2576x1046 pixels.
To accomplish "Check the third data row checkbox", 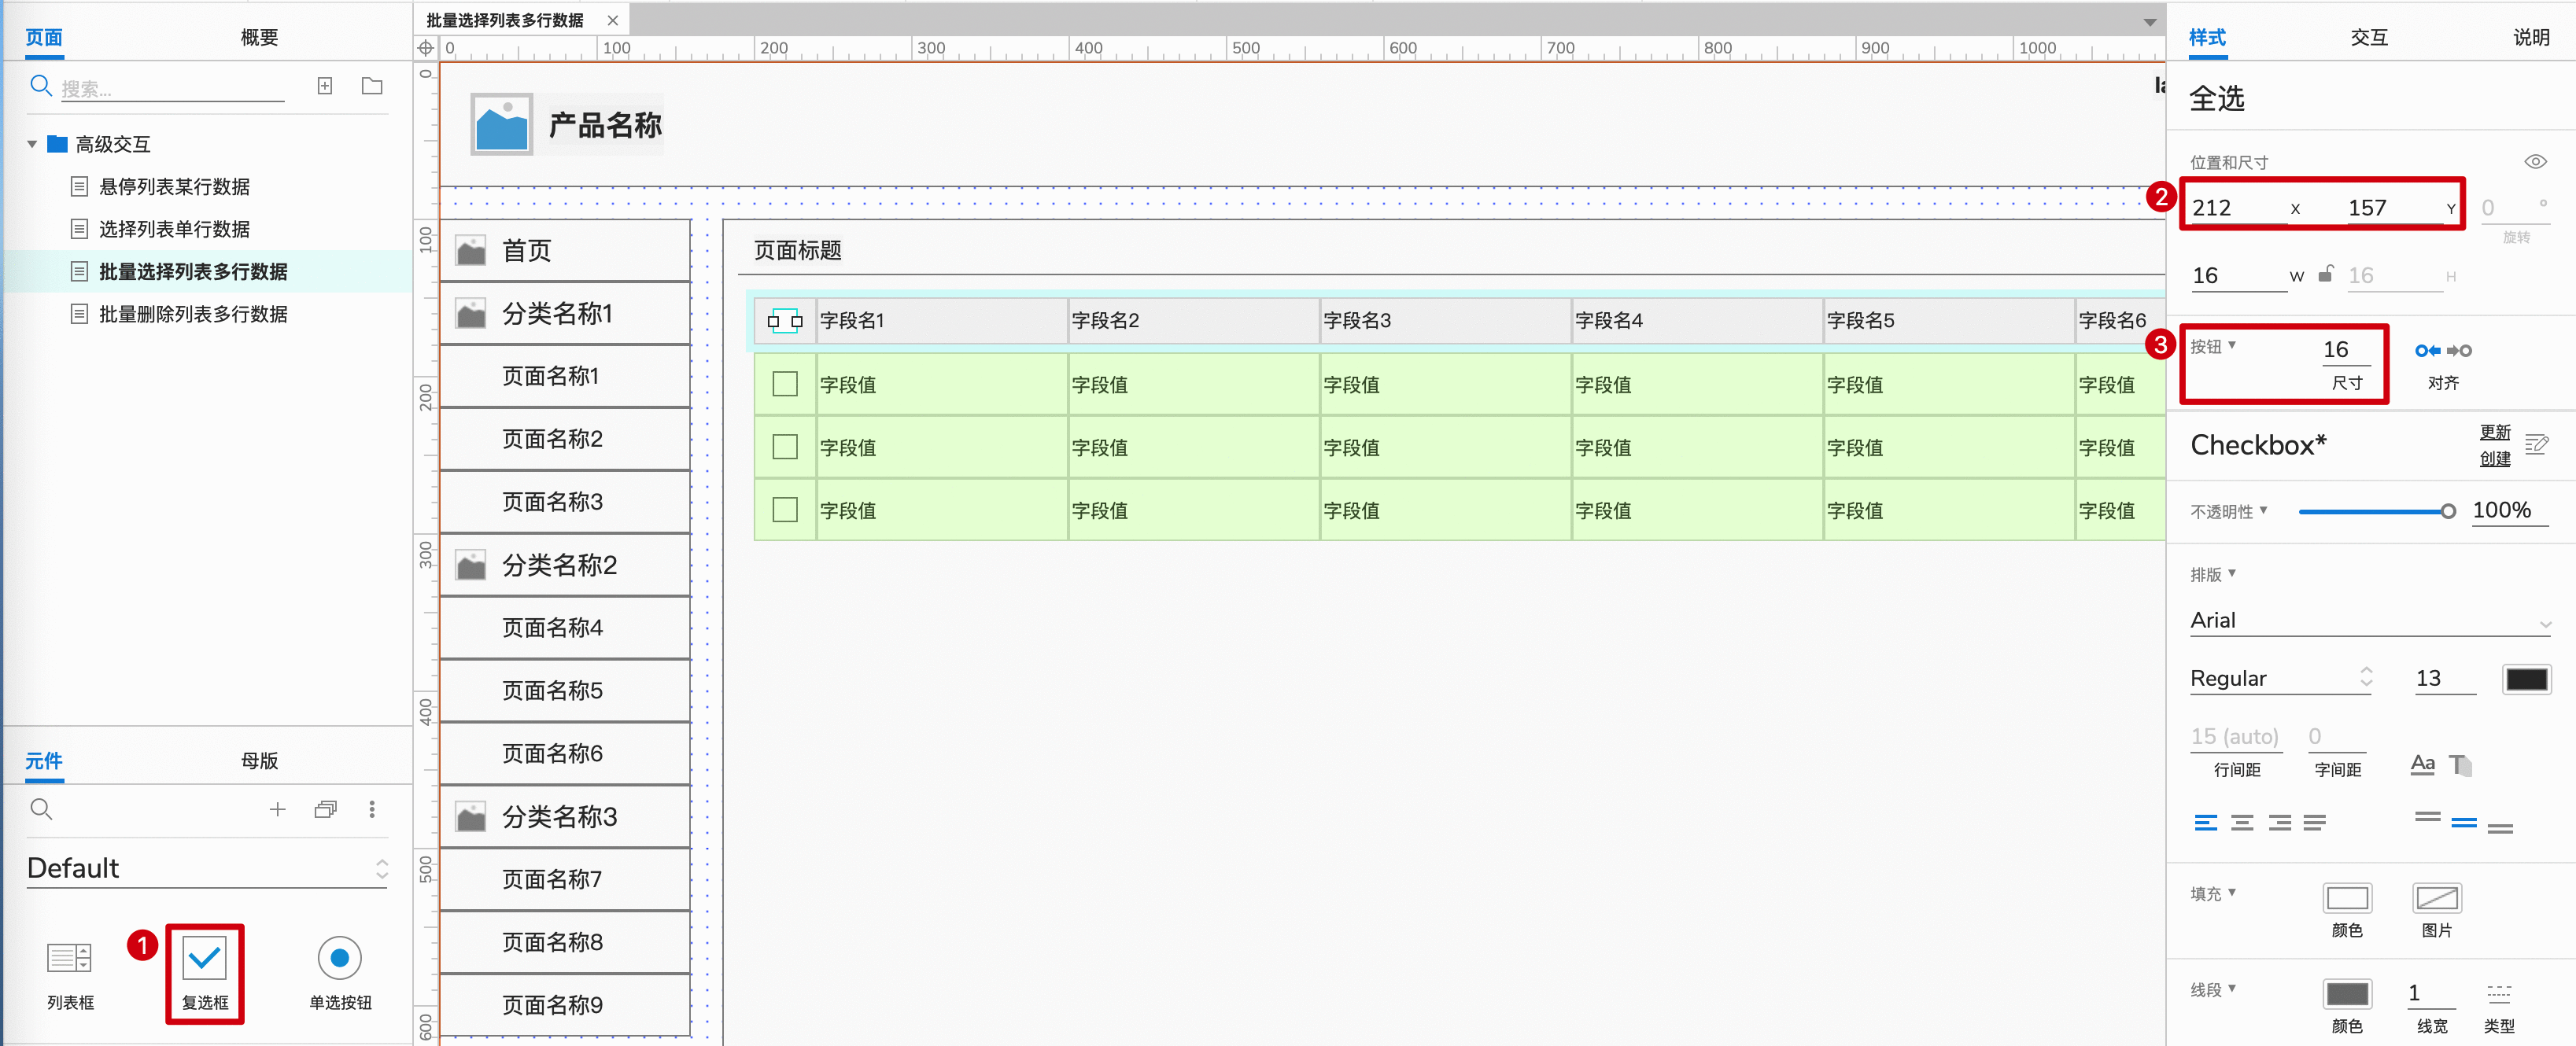I will tap(785, 510).
